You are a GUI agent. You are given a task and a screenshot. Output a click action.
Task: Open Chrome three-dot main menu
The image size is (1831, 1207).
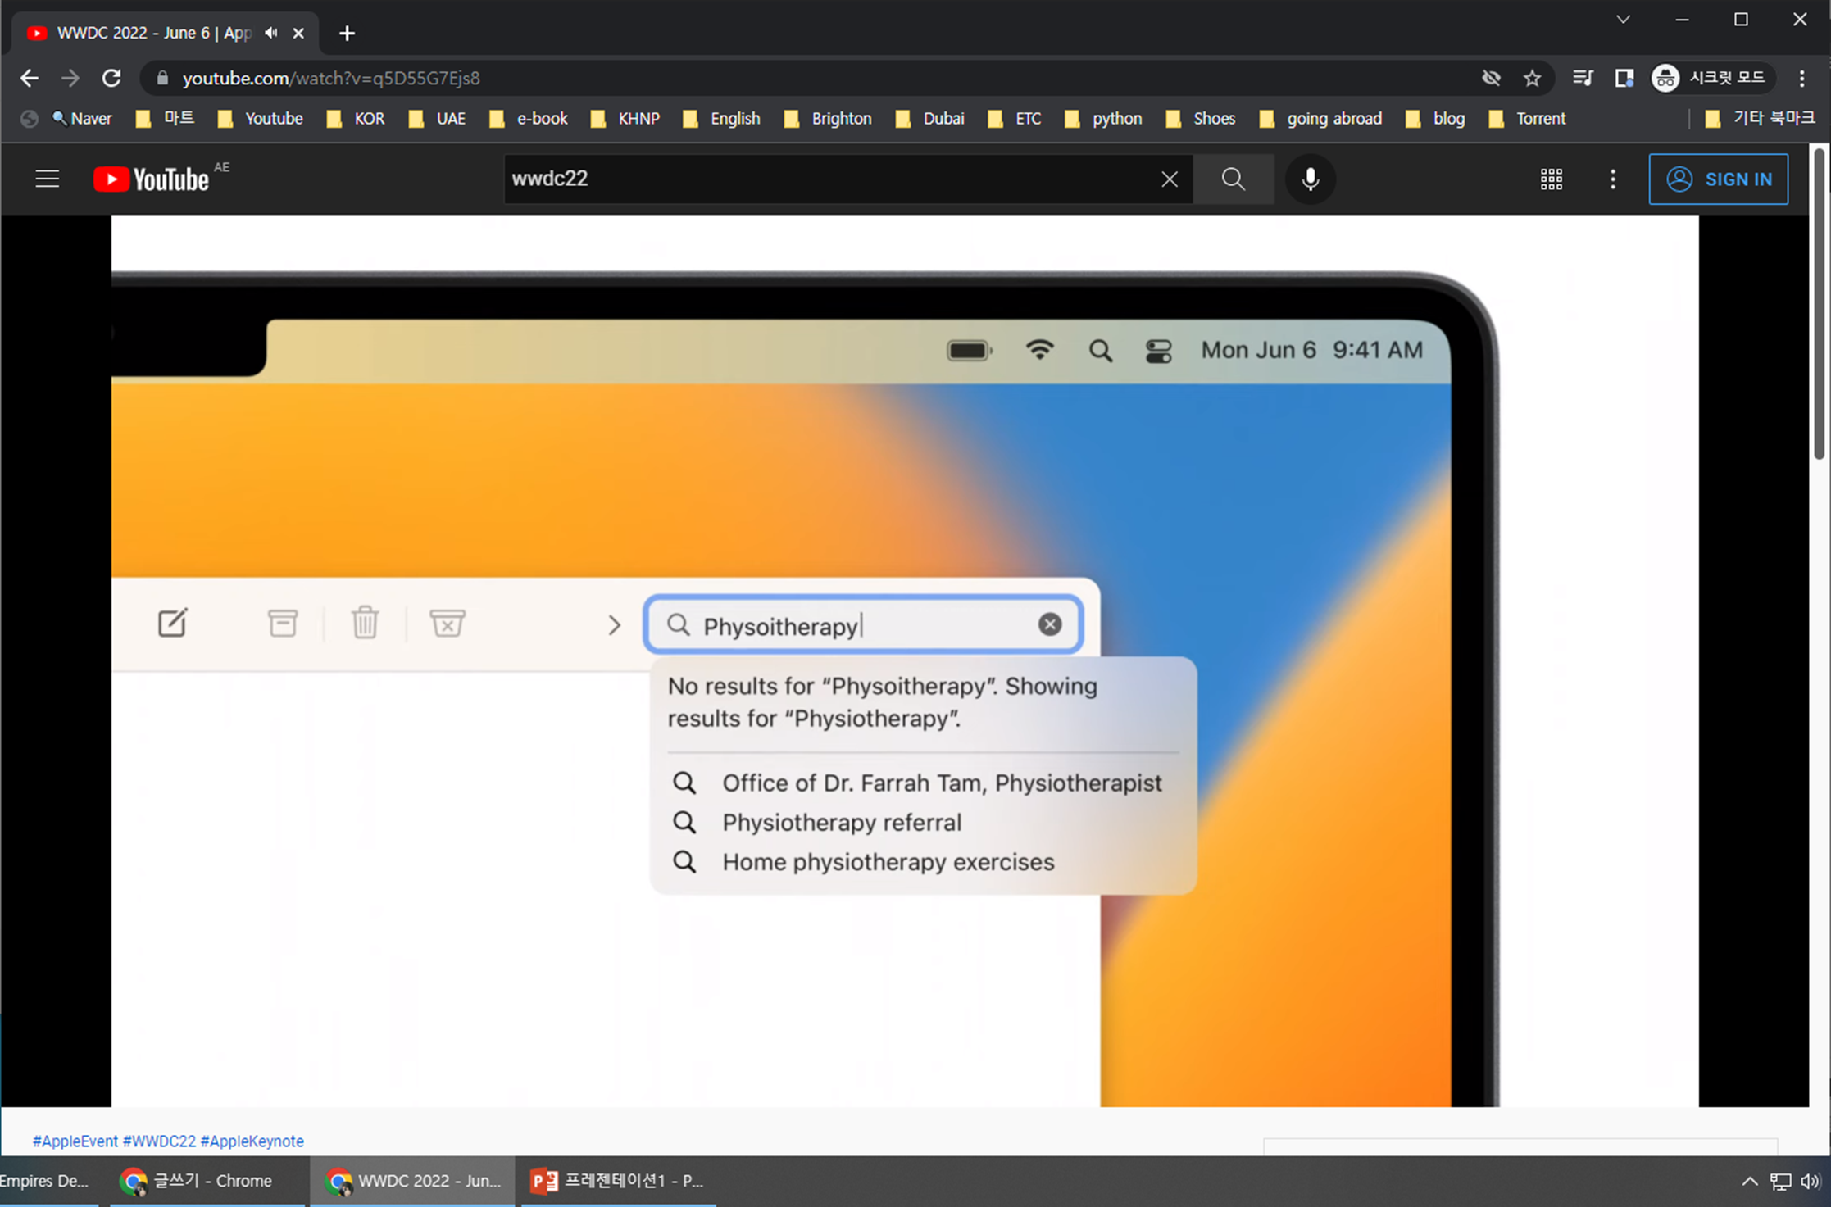coord(1801,79)
